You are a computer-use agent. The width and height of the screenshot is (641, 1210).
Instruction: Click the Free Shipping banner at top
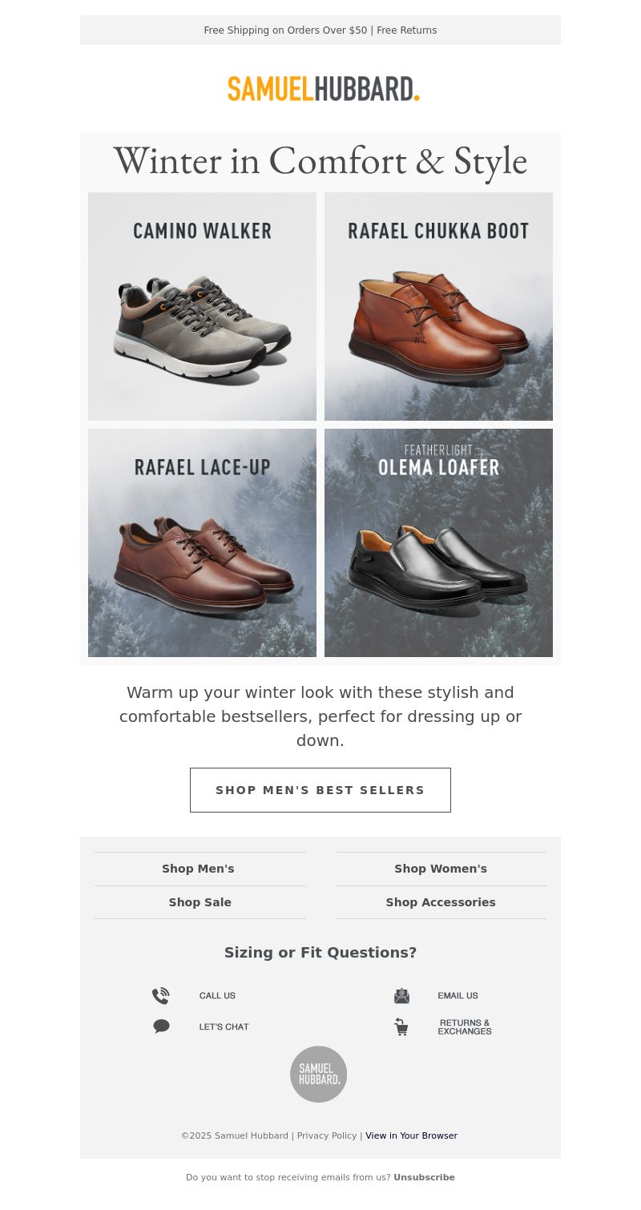coord(320,30)
